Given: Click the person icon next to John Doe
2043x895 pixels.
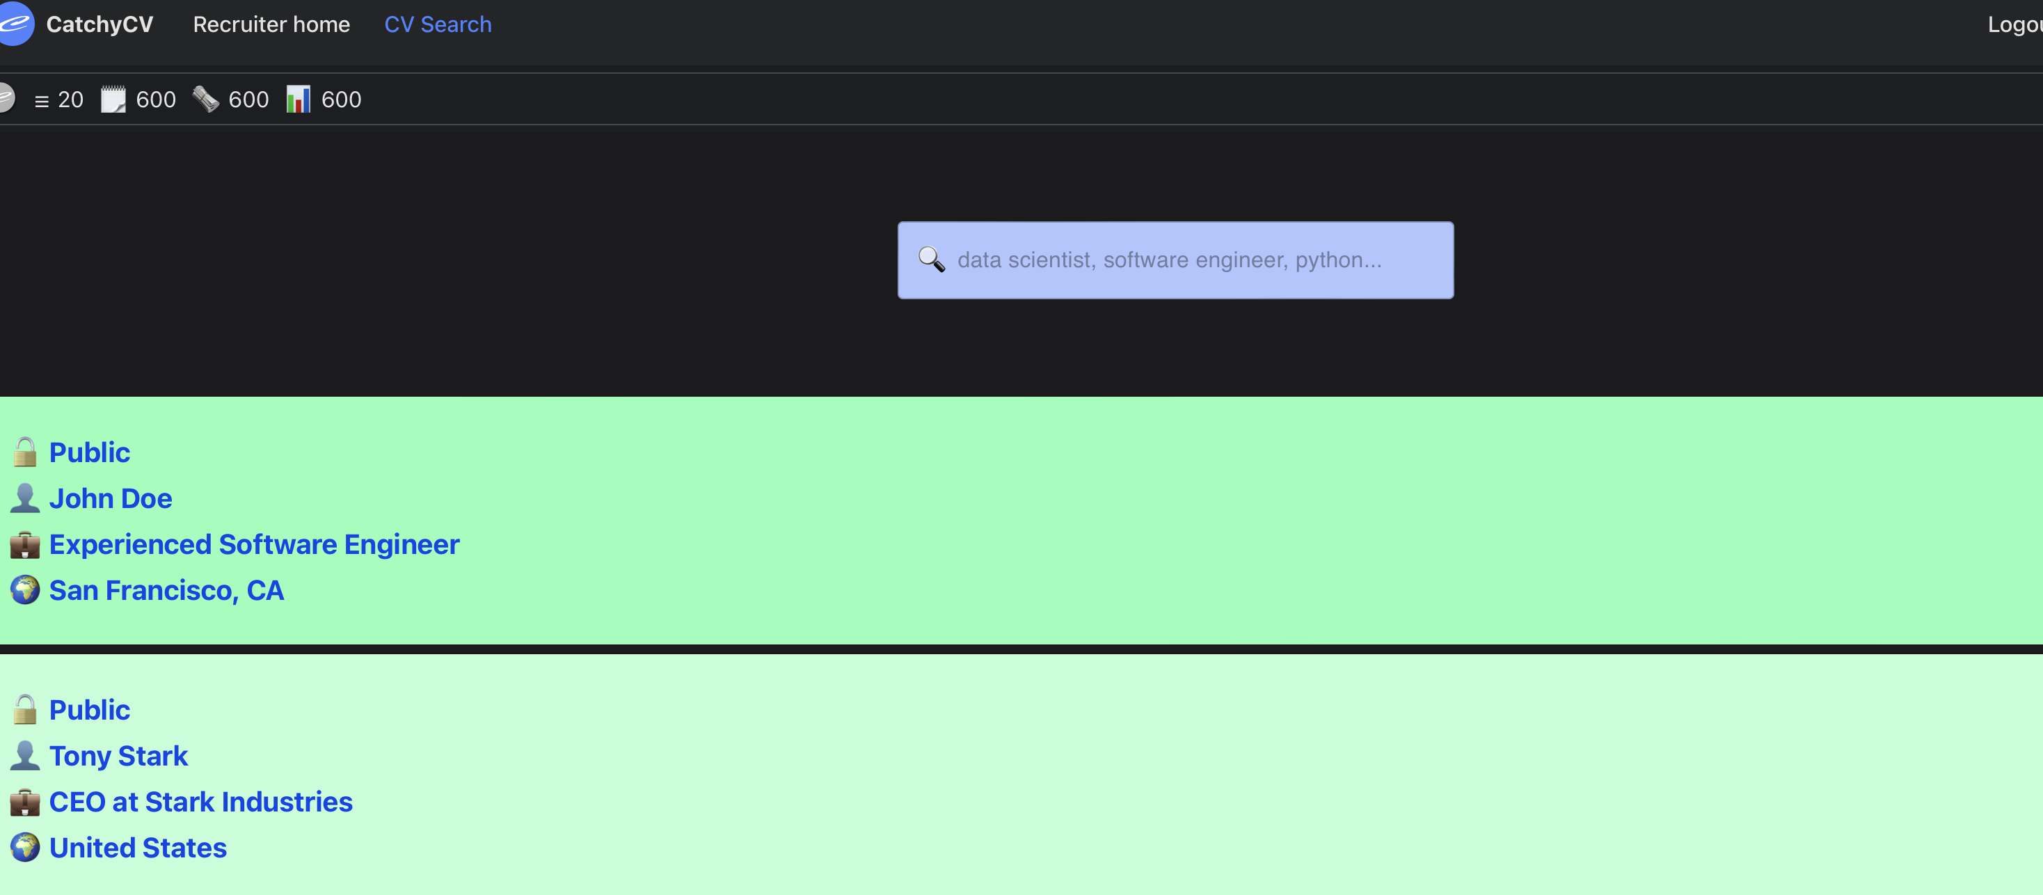Looking at the screenshot, I should click(24, 498).
